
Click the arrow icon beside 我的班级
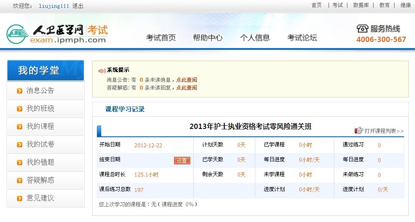click(x=20, y=109)
